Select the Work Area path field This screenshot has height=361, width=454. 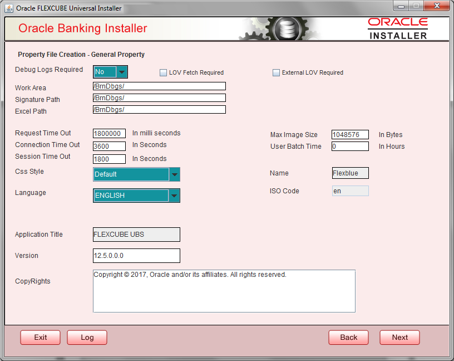pyautogui.click(x=159, y=86)
